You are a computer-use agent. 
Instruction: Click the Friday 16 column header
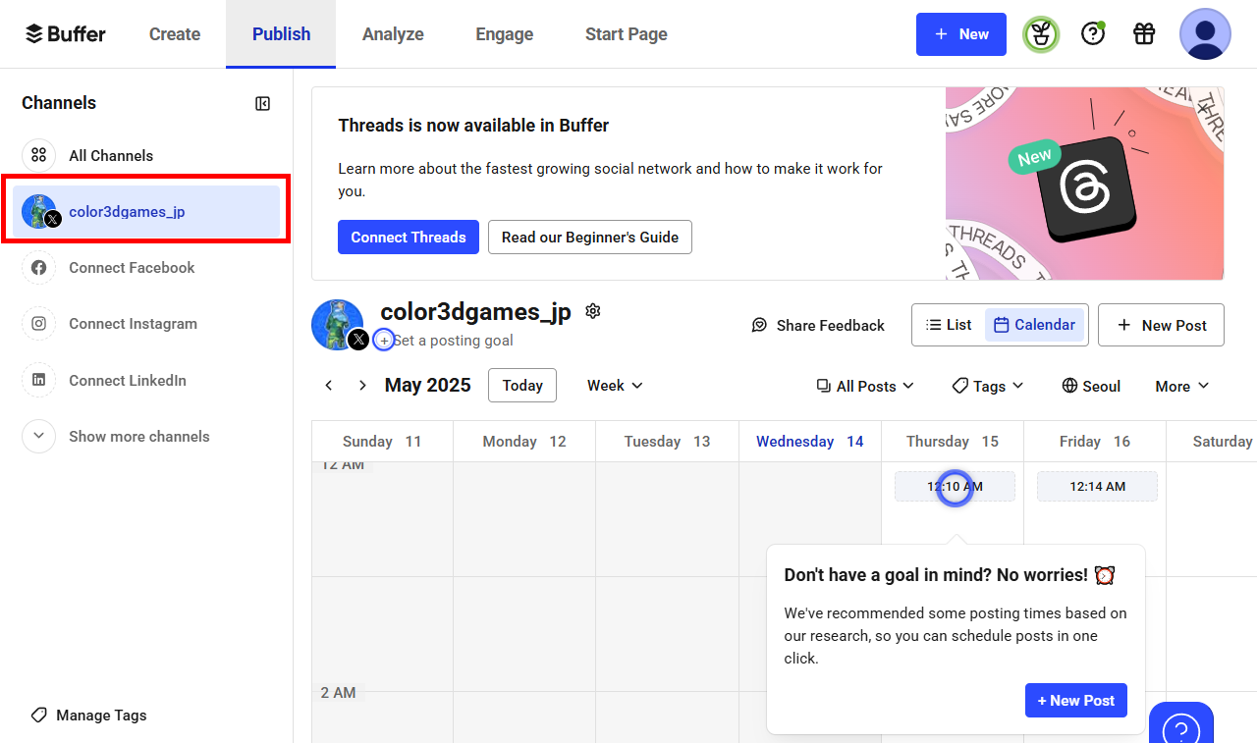pos(1095,442)
